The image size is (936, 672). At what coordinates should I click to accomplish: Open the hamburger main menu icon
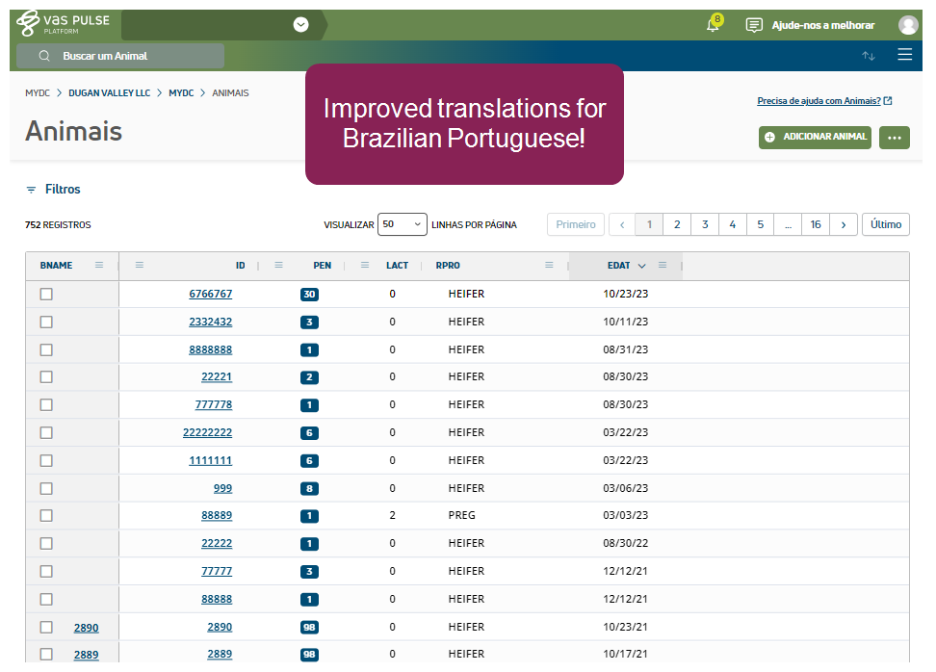coord(904,55)
